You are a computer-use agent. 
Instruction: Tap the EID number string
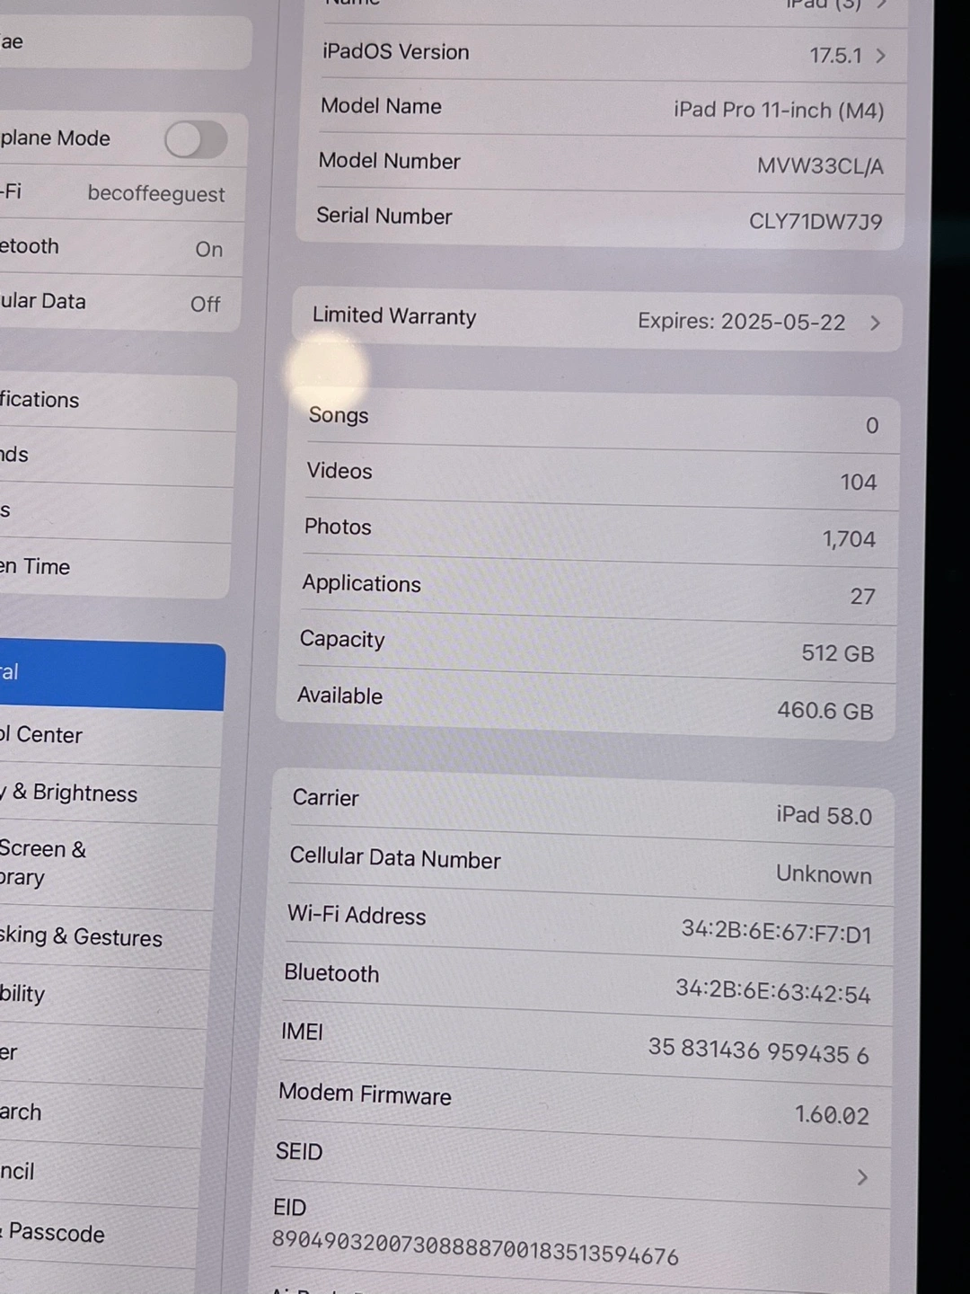click(x=475, y=1247)
